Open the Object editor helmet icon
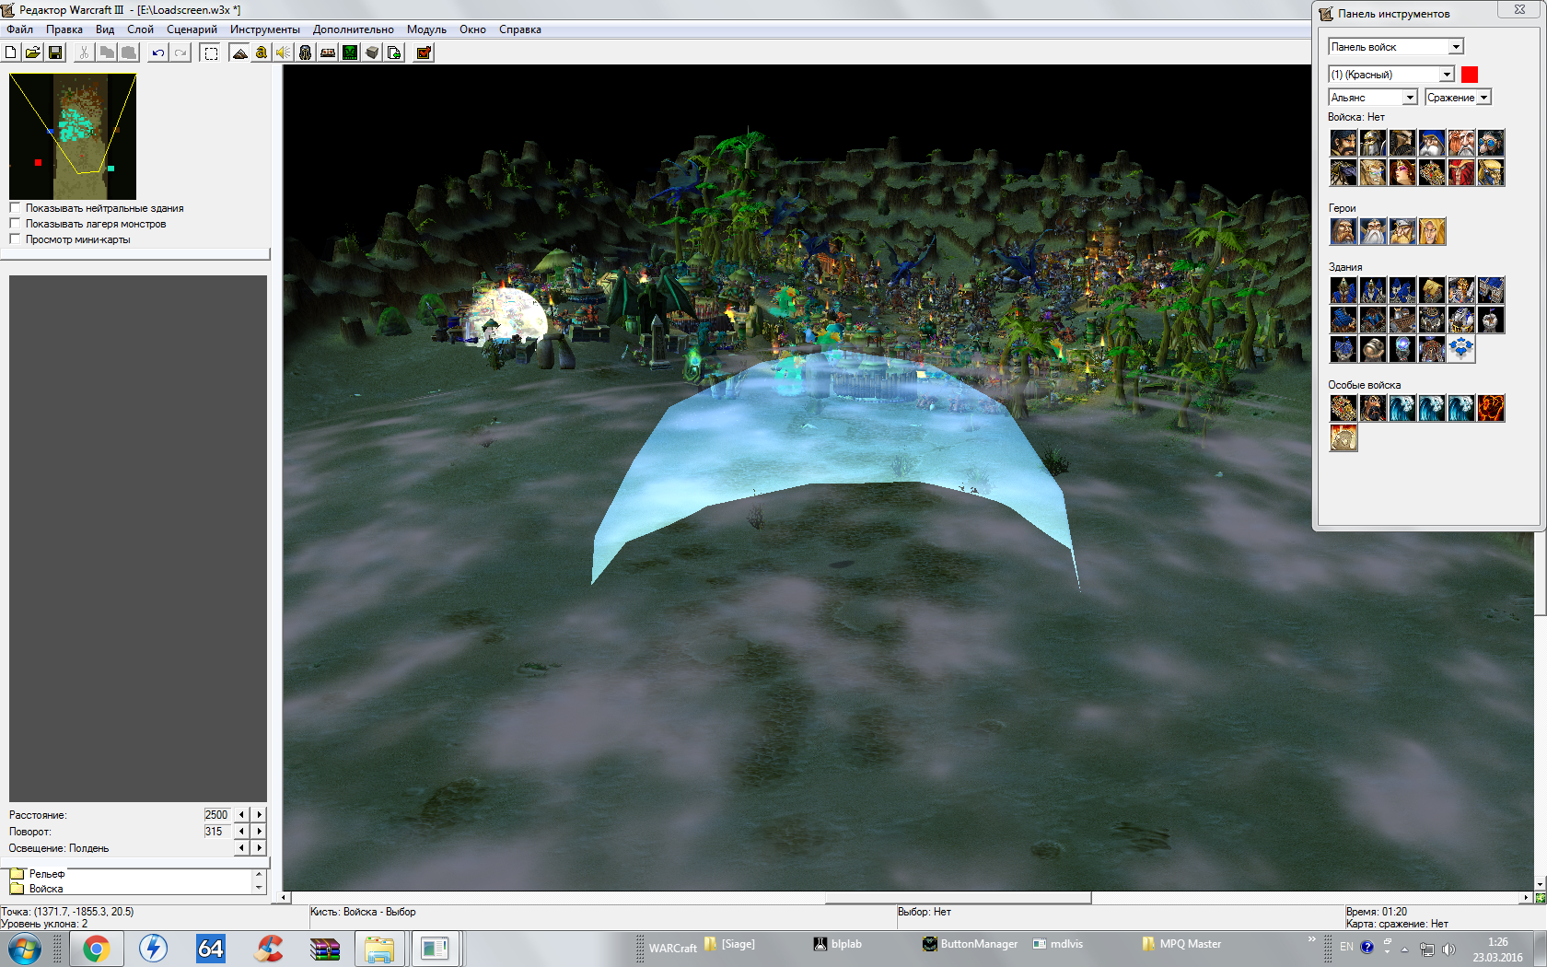1547x967 pixels. click(x=306, y=52)
